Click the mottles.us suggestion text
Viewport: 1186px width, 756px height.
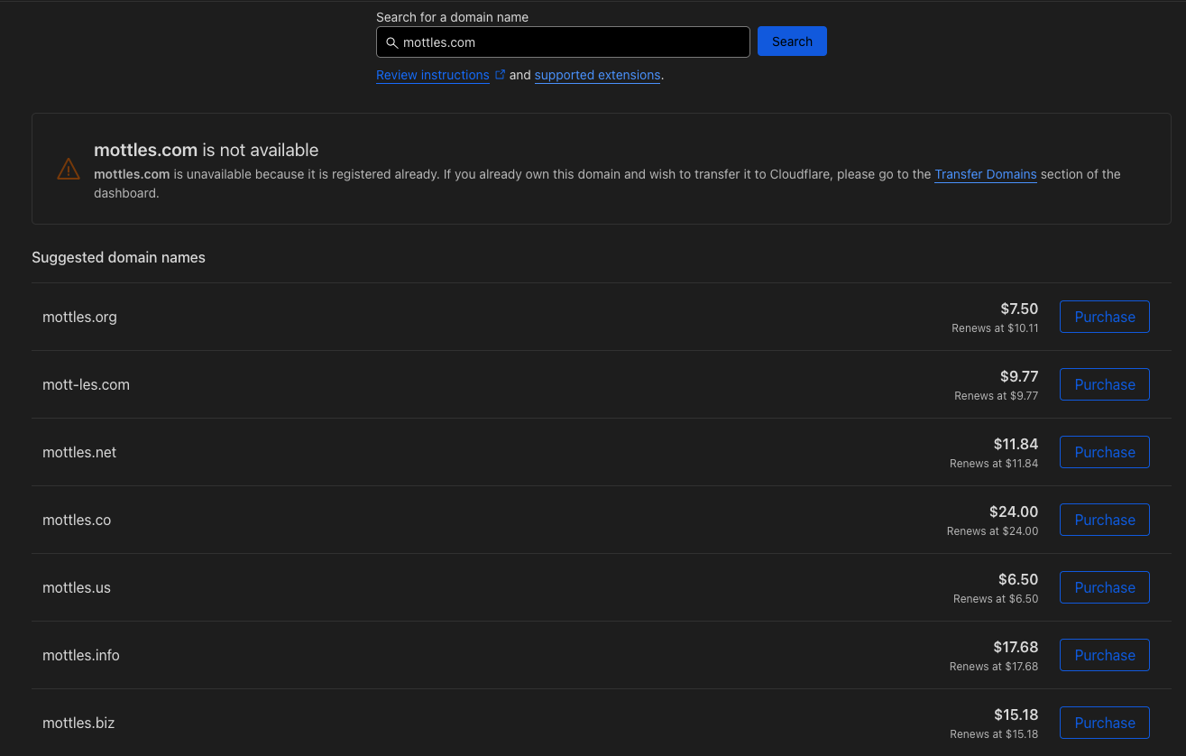point(77,588)
